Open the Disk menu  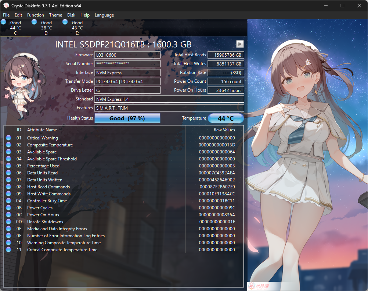71,15
